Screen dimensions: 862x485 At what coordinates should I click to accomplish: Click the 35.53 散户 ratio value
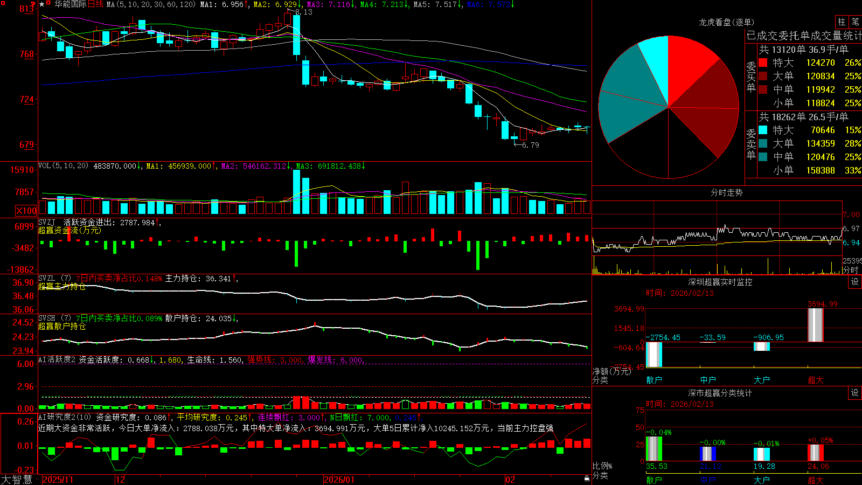(657, 466)
